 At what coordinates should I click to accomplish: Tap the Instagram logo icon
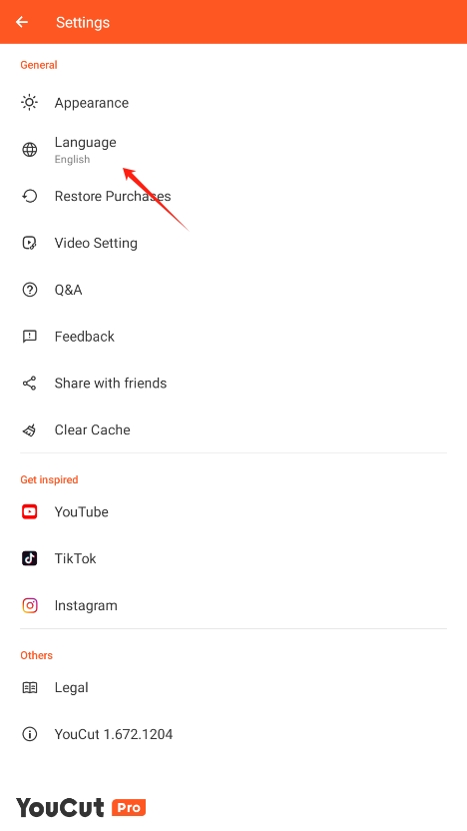[x=30, y=605]
